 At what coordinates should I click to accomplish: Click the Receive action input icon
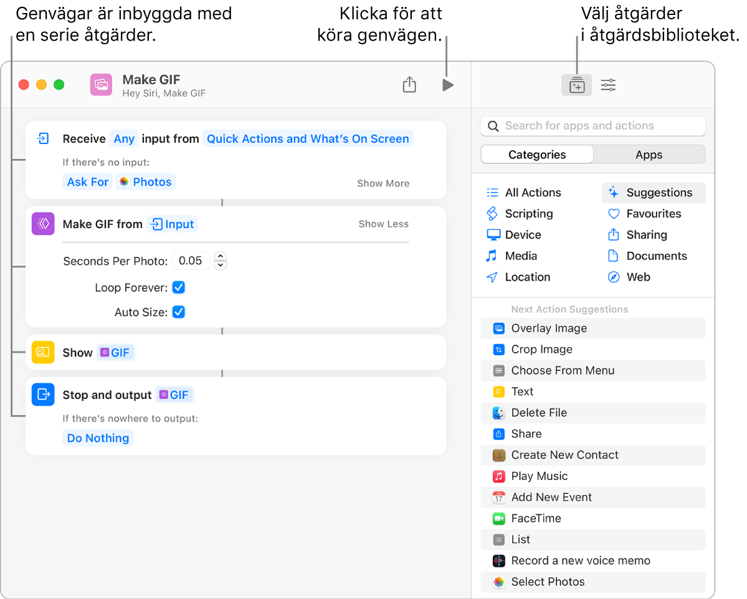coord(43,138)
